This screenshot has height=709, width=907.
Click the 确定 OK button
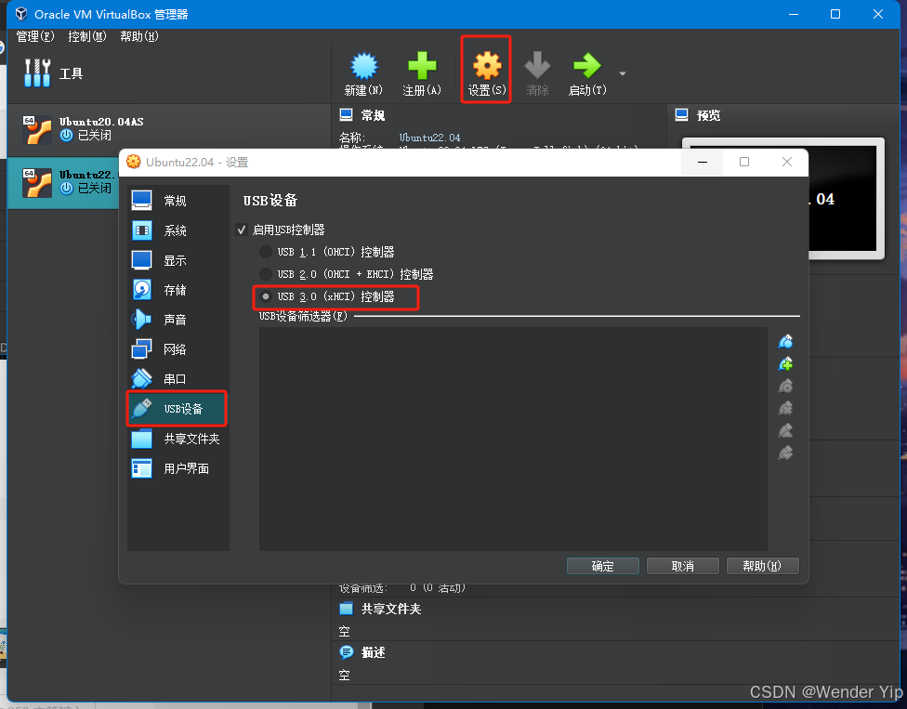coord(603,566)
